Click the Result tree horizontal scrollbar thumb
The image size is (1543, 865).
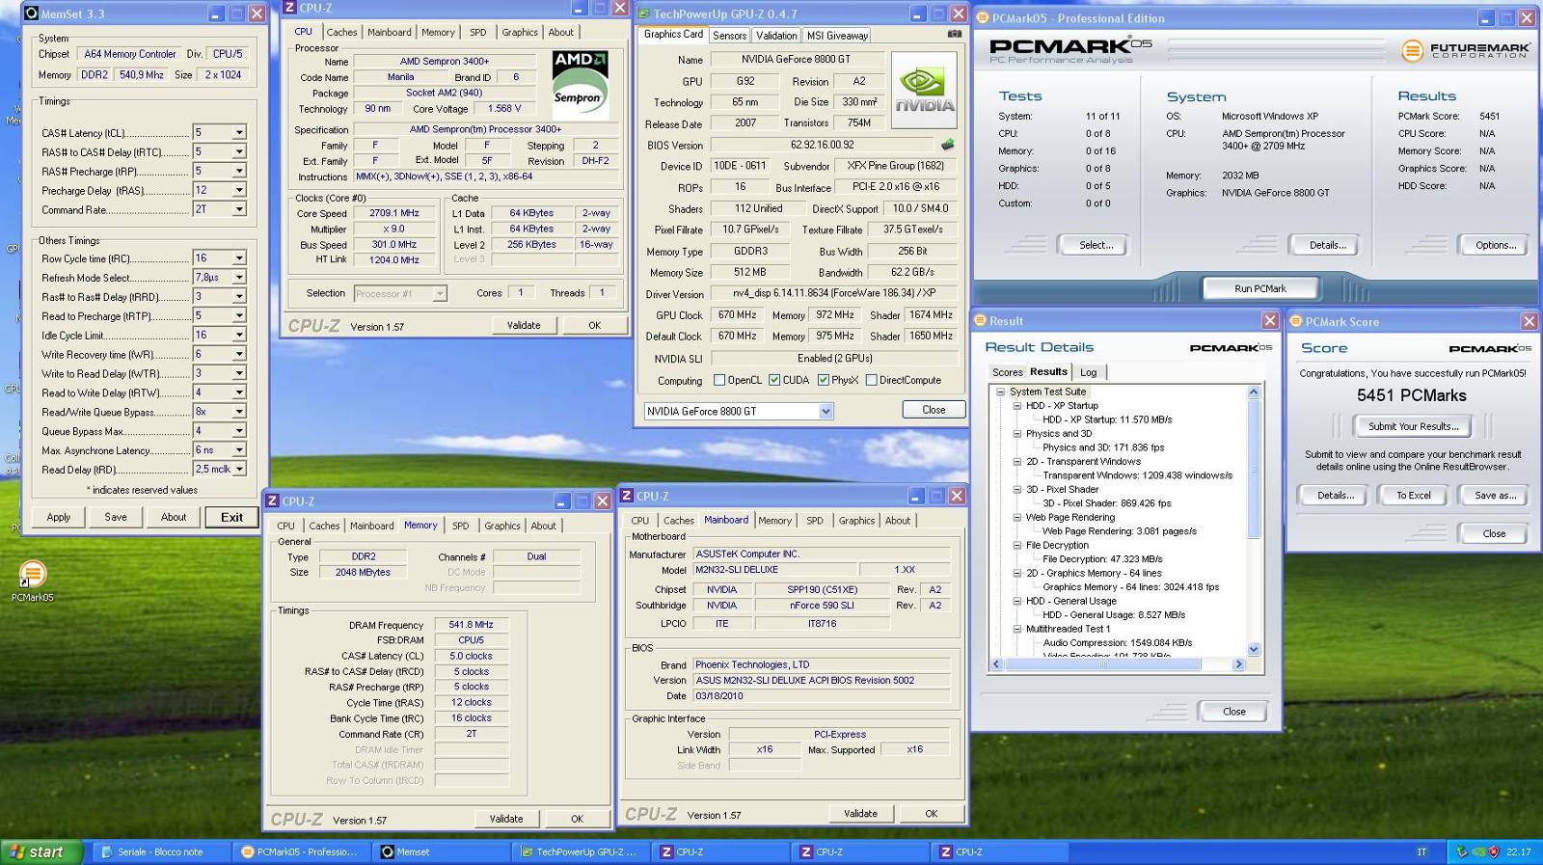tap(1103, 664)
